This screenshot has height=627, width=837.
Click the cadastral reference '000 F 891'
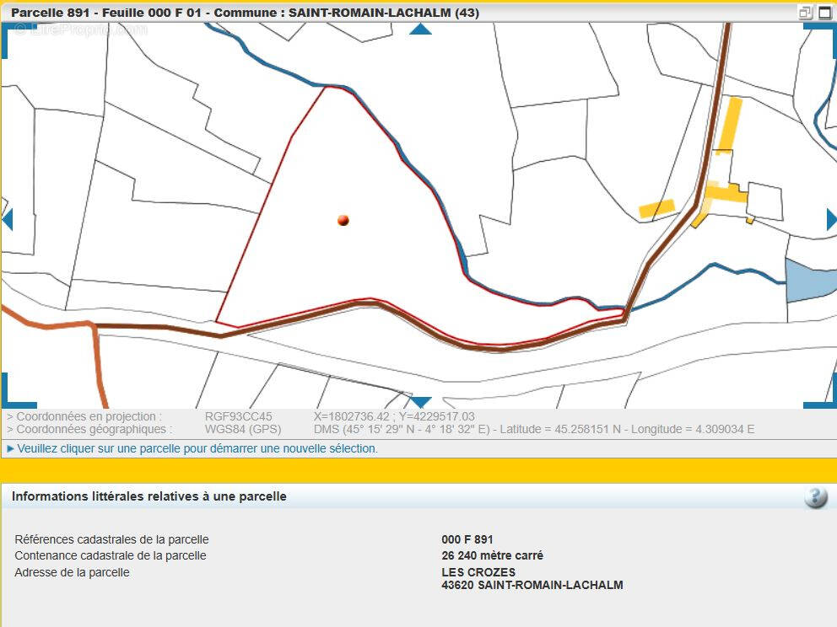pos(467,539)
